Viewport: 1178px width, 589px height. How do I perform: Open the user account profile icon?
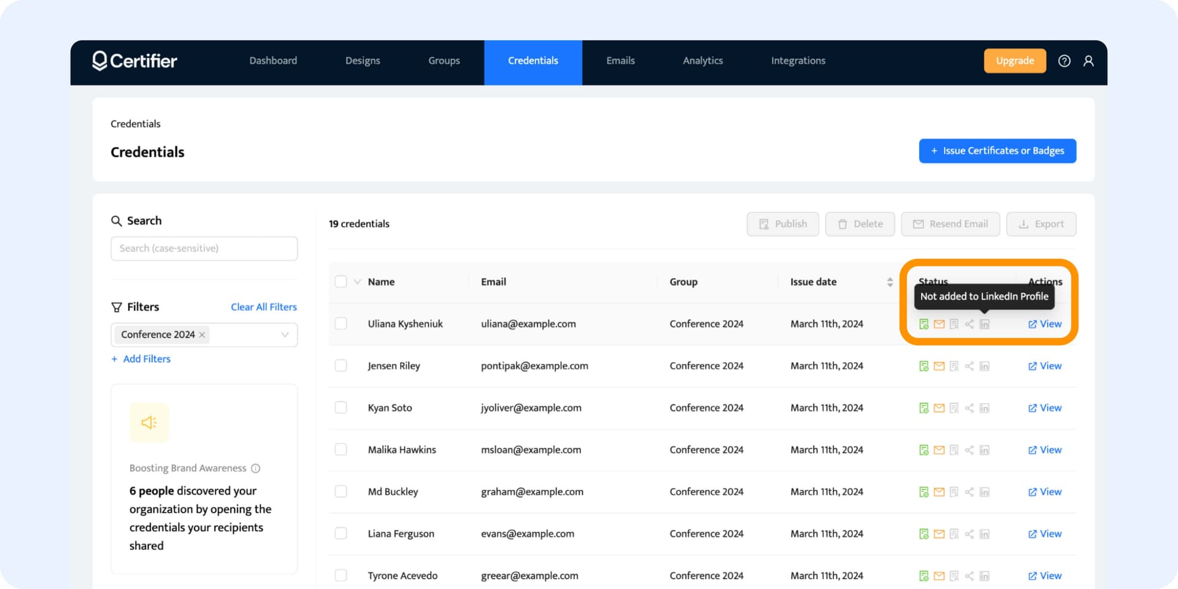click(1089, 61)
